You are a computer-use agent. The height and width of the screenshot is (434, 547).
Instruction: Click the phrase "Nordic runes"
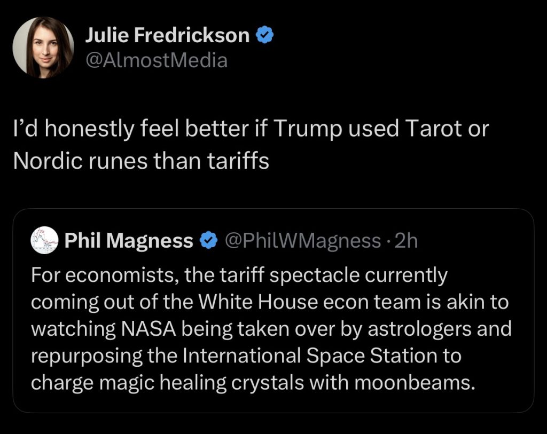[80, 161]
